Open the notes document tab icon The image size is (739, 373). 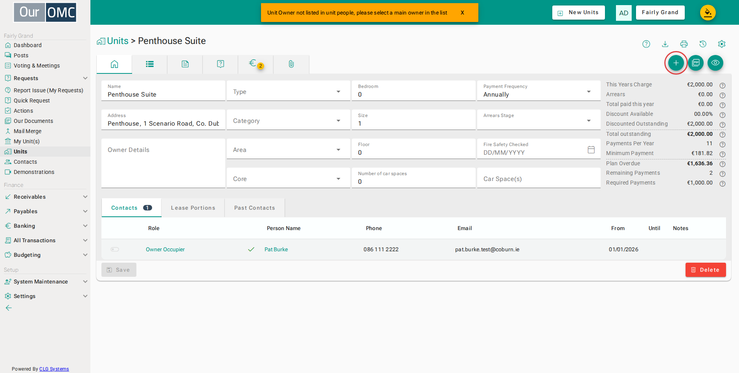185,64
